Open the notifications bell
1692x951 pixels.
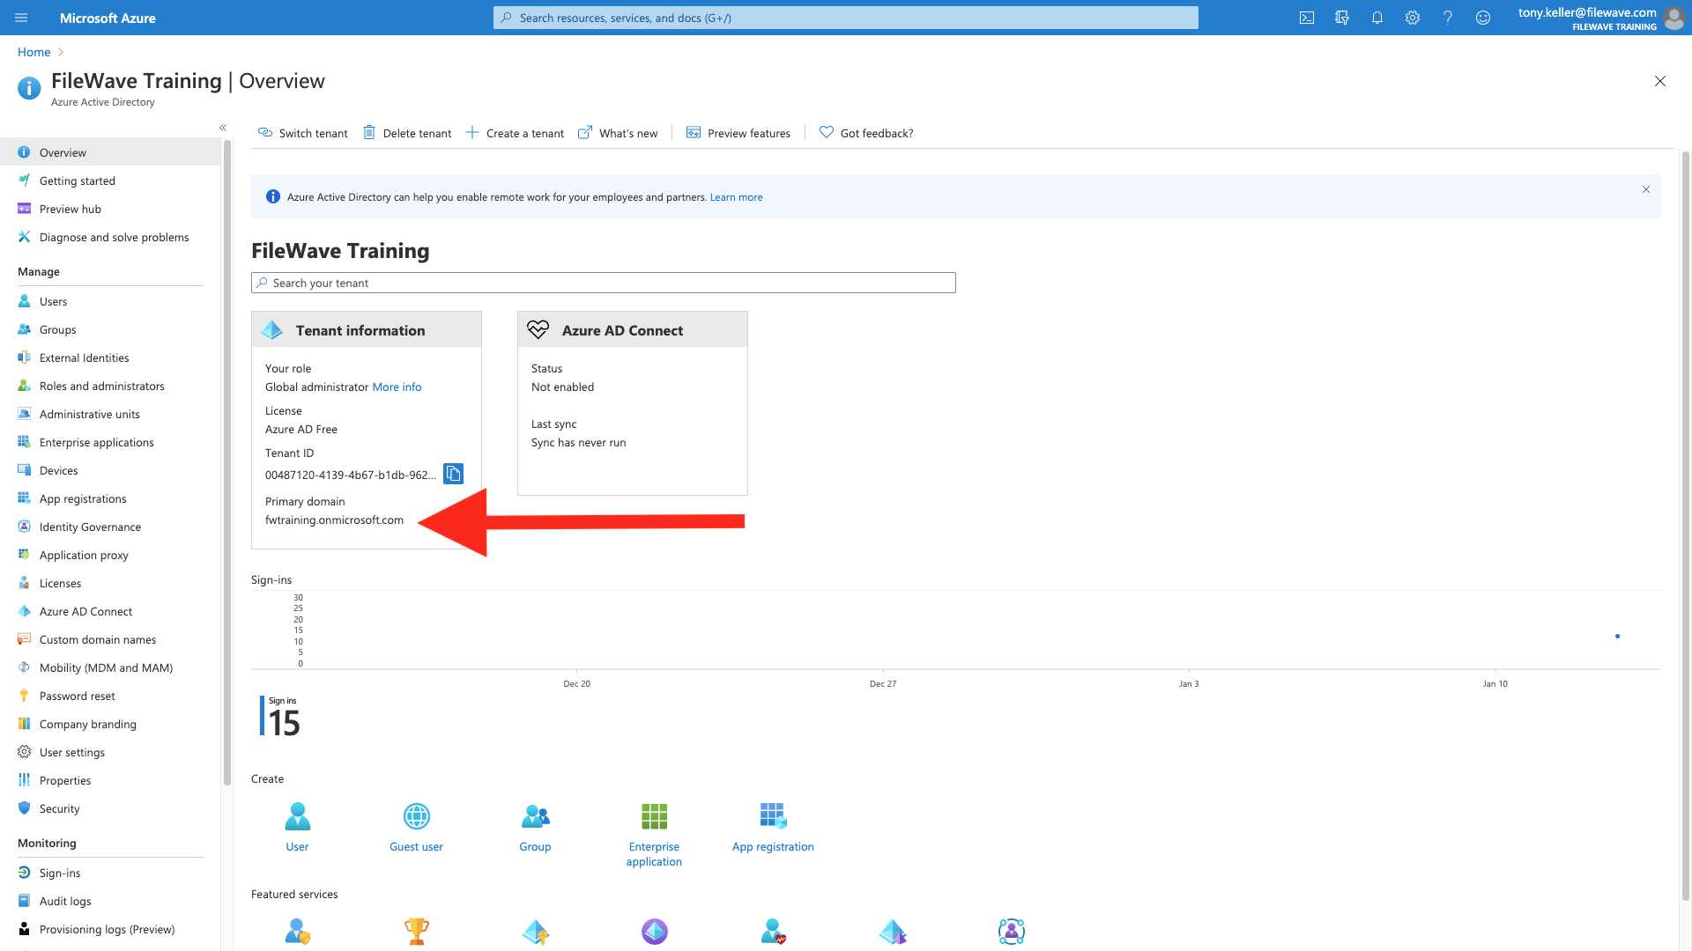[1377, 18]
